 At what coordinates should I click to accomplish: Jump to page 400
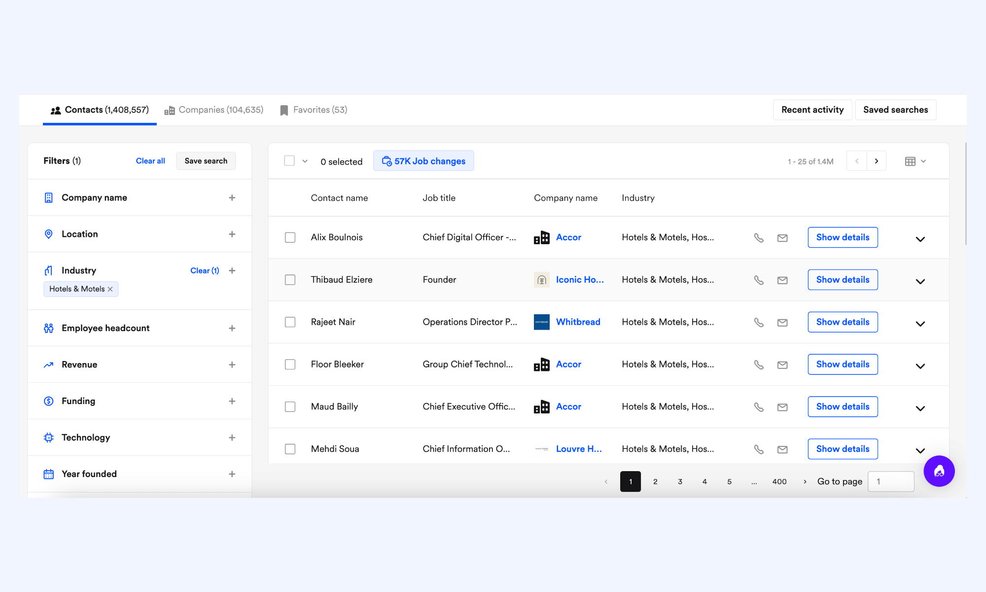[779, 481]
